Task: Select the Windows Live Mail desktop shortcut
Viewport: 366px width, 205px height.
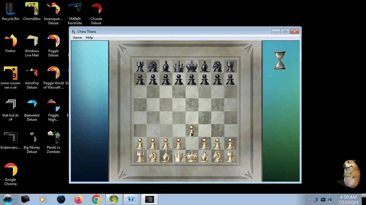Action: pos(32,46)
